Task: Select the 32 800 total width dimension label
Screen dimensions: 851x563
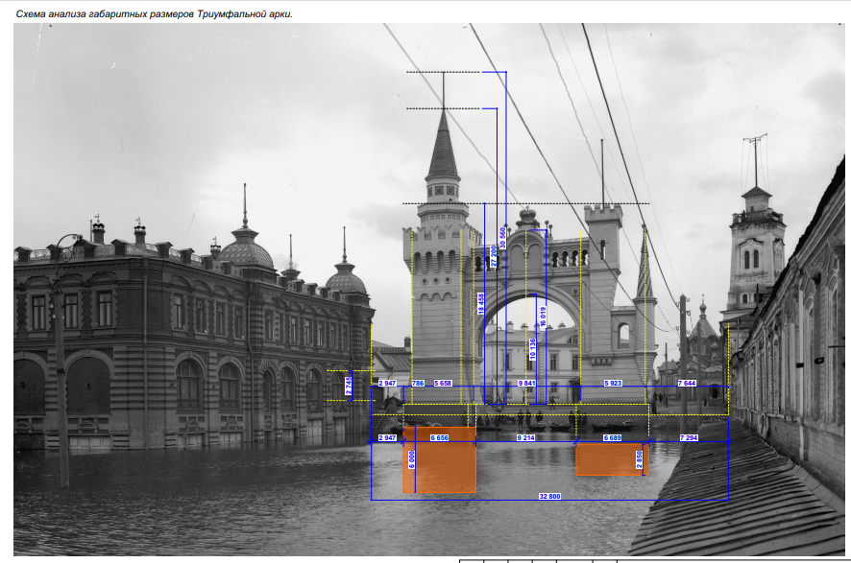Action: (549, 496)
